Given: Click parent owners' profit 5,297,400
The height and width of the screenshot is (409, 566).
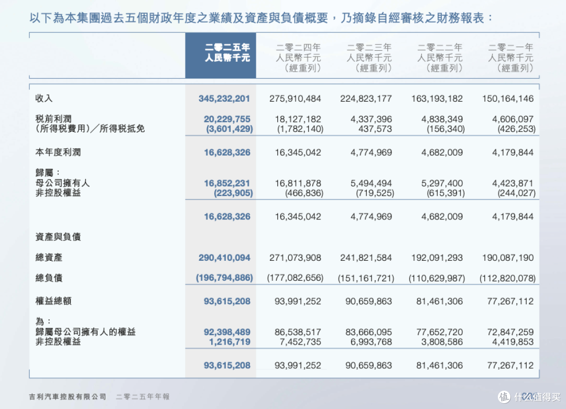Looking at the screenshot, I should pos(442,183).
